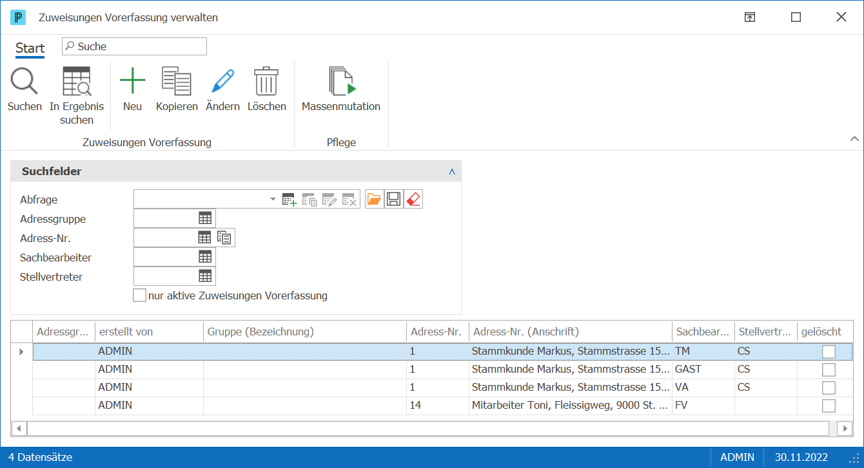This screenshot has height=468, width=864.
Task: Click the Ändern pencil icon
Action: [222, 82]
